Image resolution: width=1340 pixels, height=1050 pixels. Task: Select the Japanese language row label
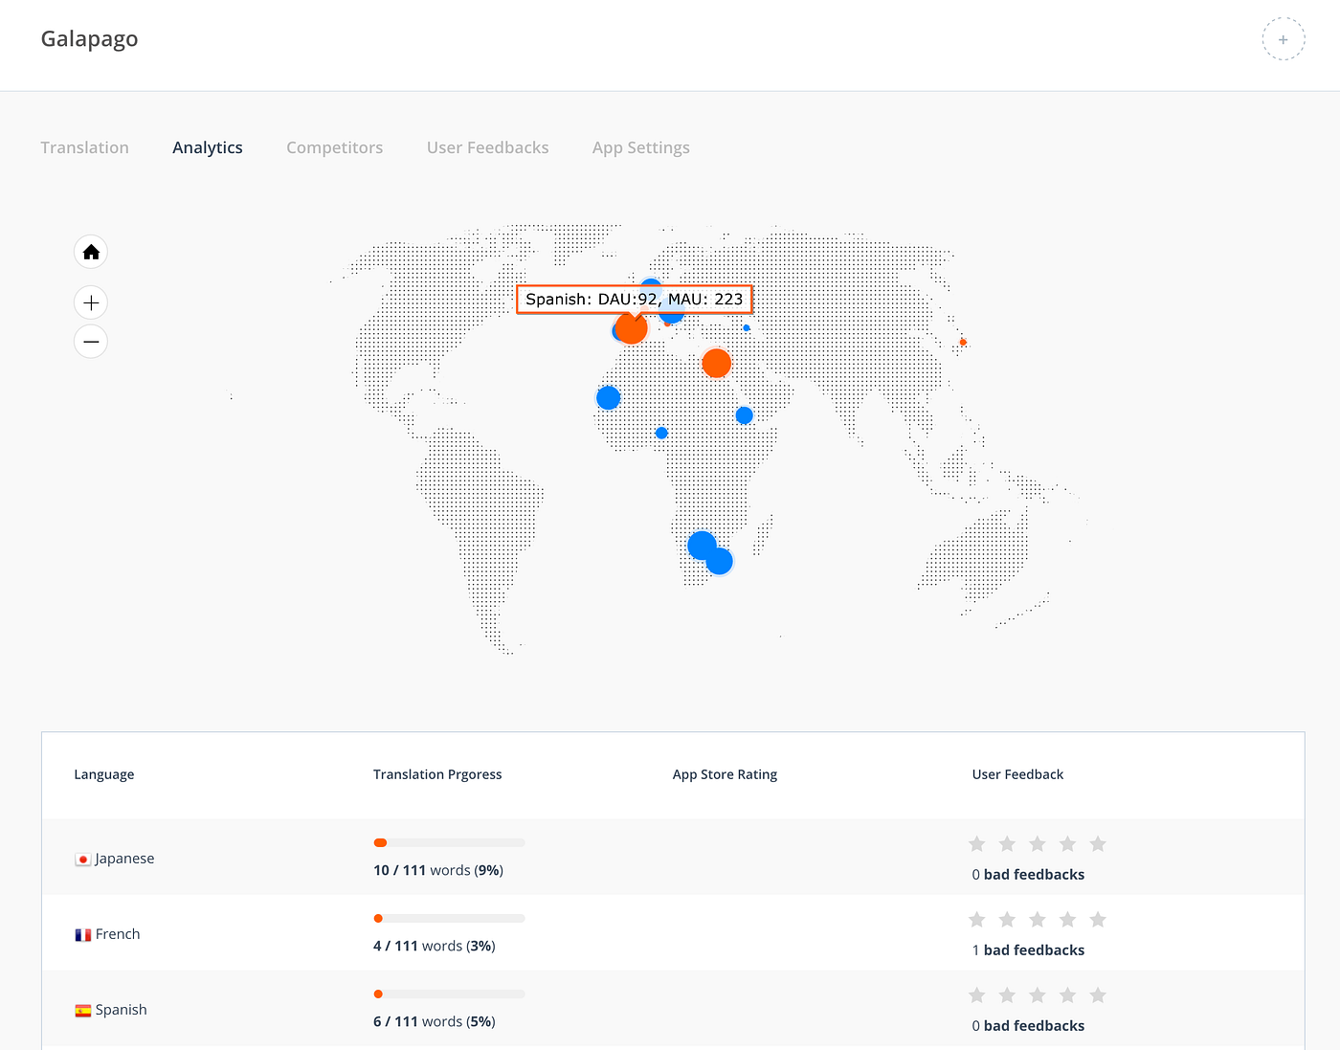[x=124, y=859]
